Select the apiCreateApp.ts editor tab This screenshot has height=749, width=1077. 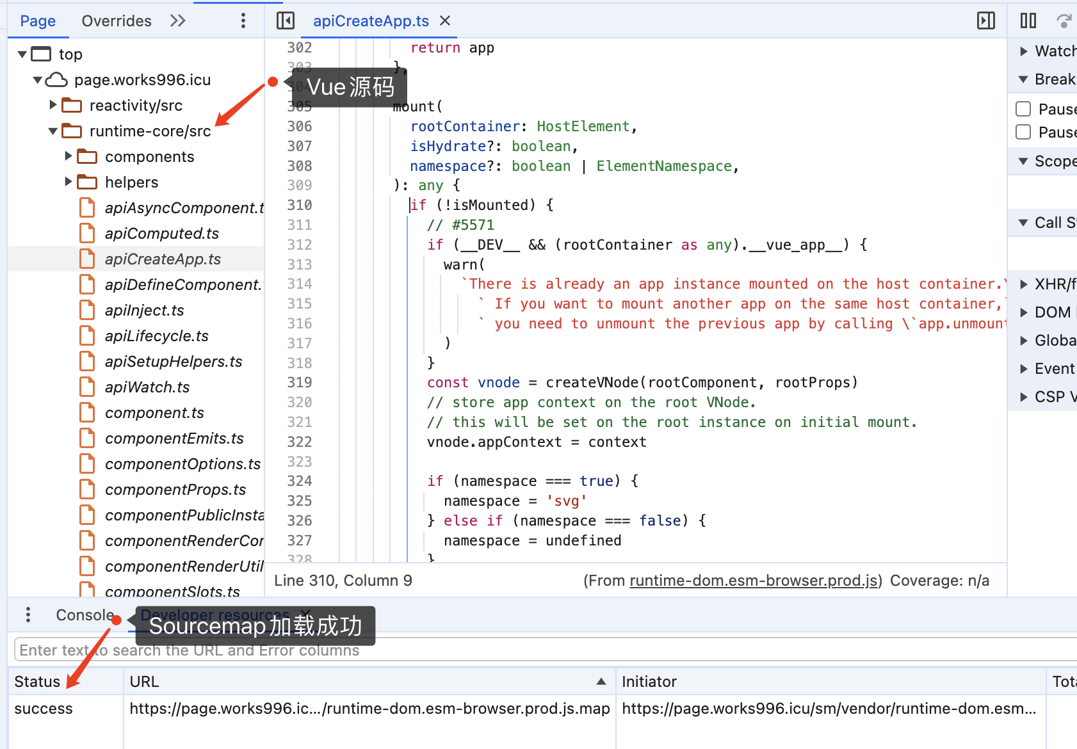click(371, 20)
